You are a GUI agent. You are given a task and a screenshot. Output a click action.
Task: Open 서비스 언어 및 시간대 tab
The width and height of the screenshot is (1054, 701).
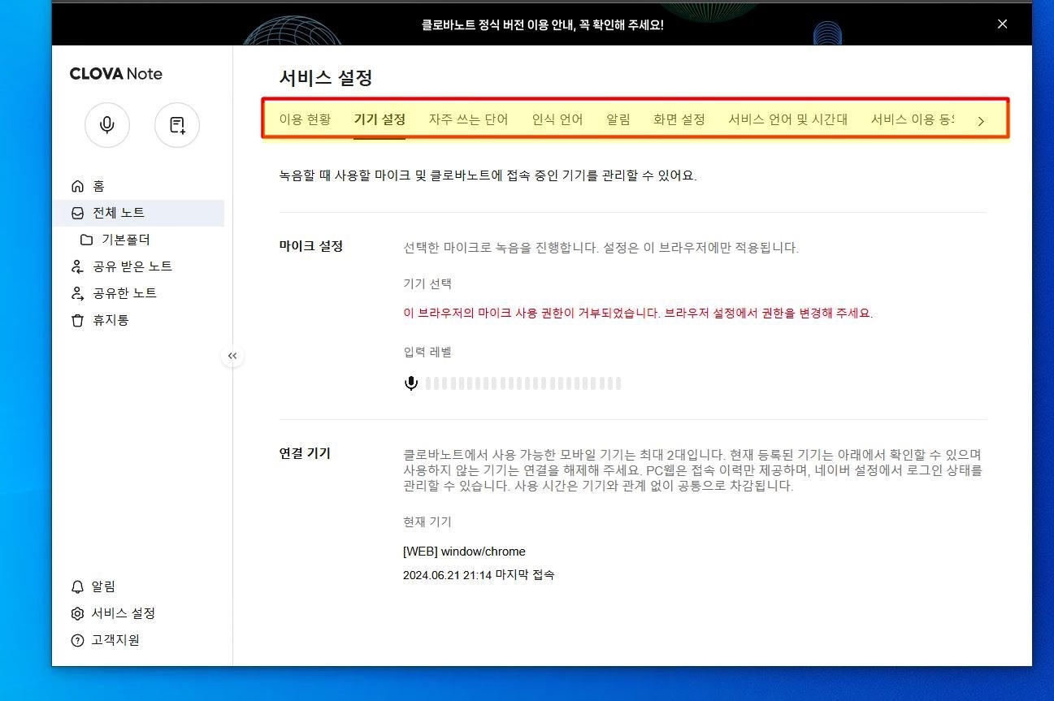[787, 119]
